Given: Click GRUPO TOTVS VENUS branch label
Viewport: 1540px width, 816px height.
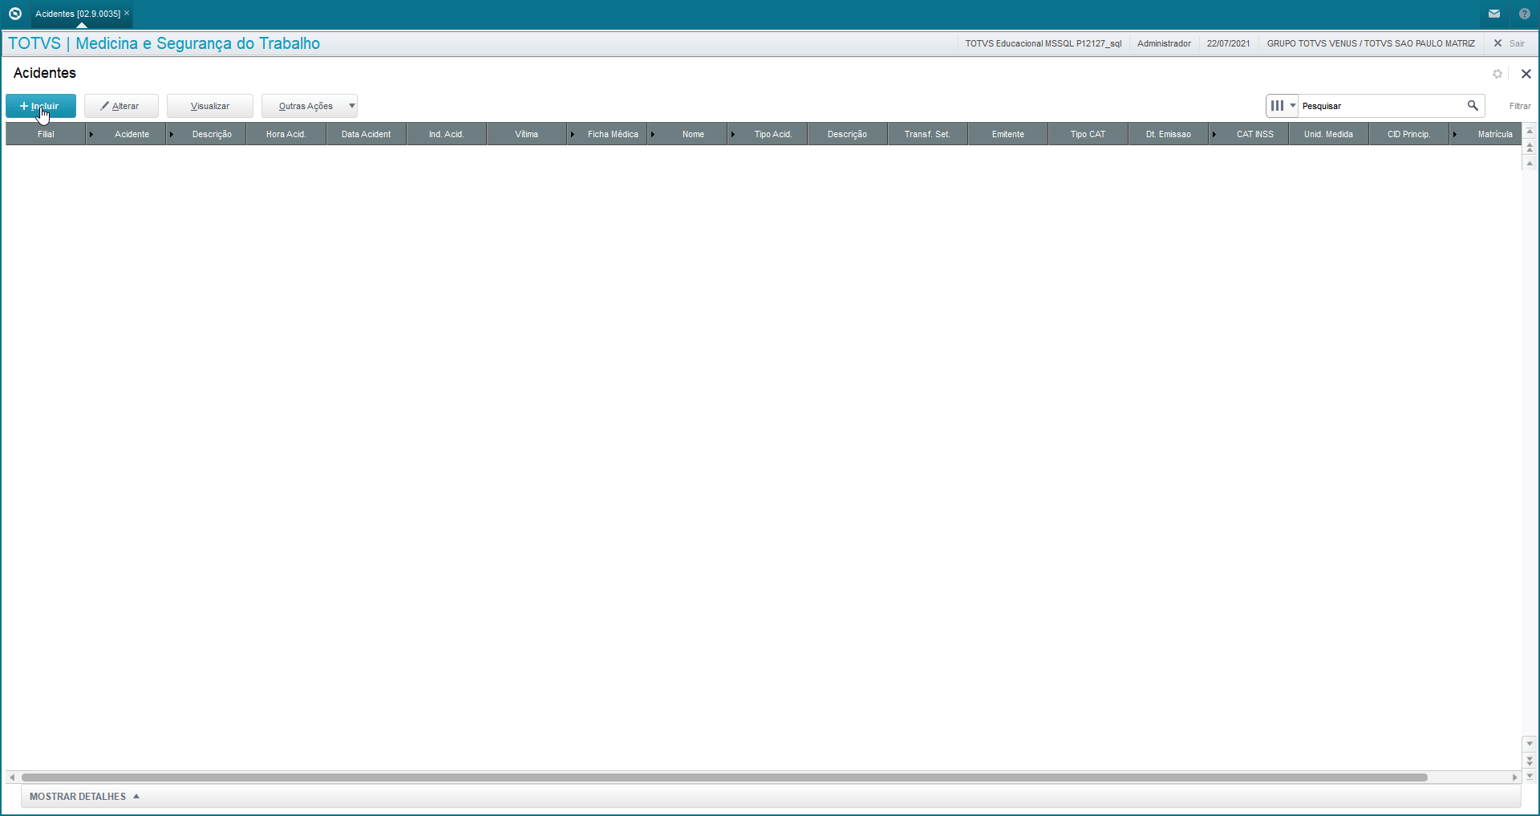Looking at the screenshot, I should (x=1371, y=43).
